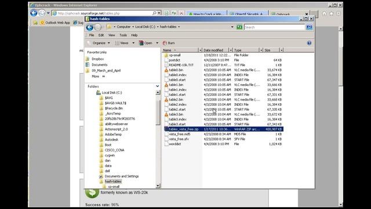Select table0.index file
Image resolution: width=371 pixels, height=209 pixels.
click(177, 75)
